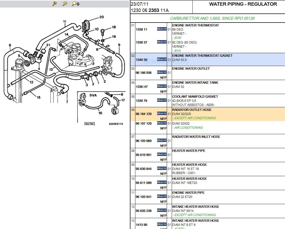The image size is (285, 229).
Task: Click callout number 13 in diagram
Action: [x=51, y=69]
